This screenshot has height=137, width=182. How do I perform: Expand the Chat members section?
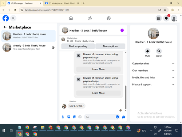coord(153,71)
